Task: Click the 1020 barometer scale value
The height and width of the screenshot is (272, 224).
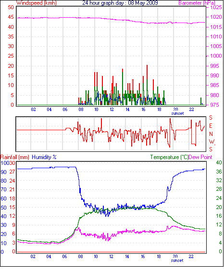Action: click(x=216, y=17)
